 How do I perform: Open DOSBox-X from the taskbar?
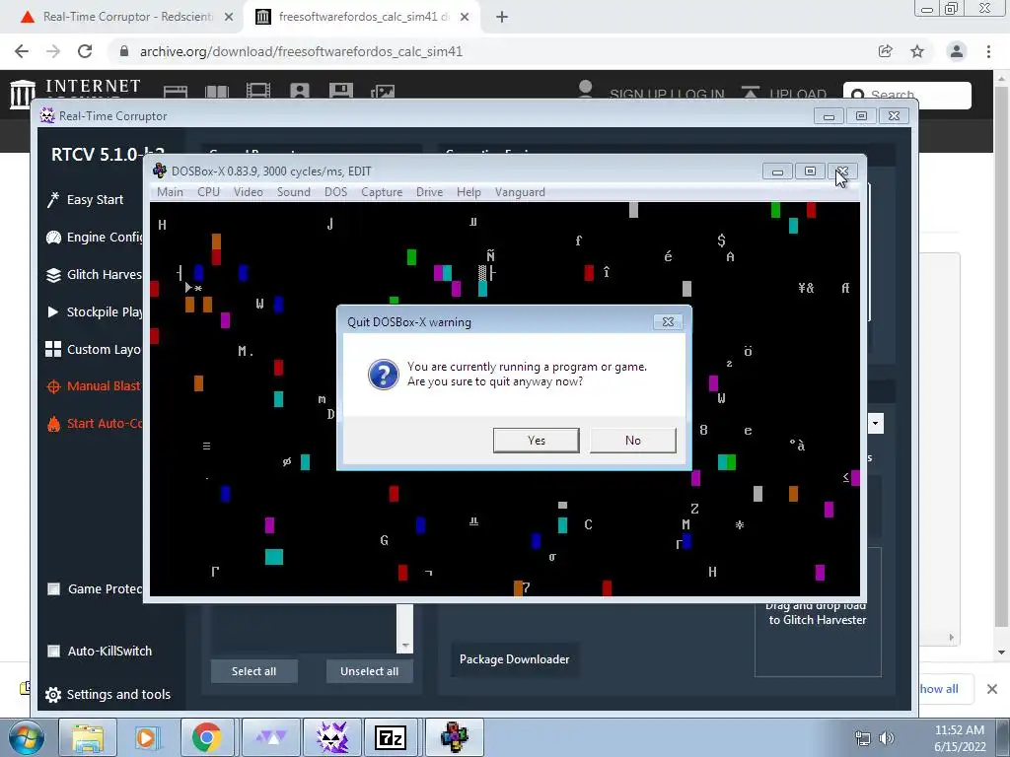pyautogui.click(x=454, y=737)
